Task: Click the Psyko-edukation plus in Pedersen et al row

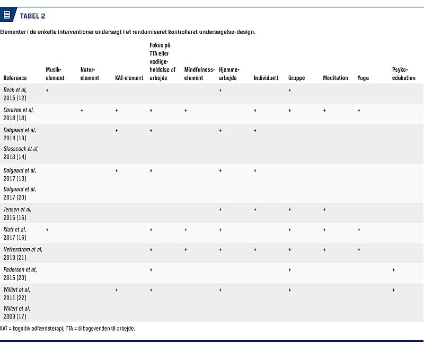Action: [x=394, y=270]
